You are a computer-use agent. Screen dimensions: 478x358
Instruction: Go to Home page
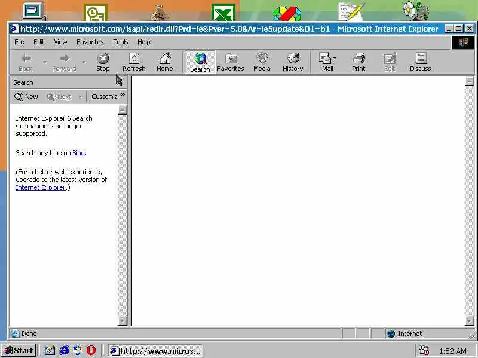(165, 63)
